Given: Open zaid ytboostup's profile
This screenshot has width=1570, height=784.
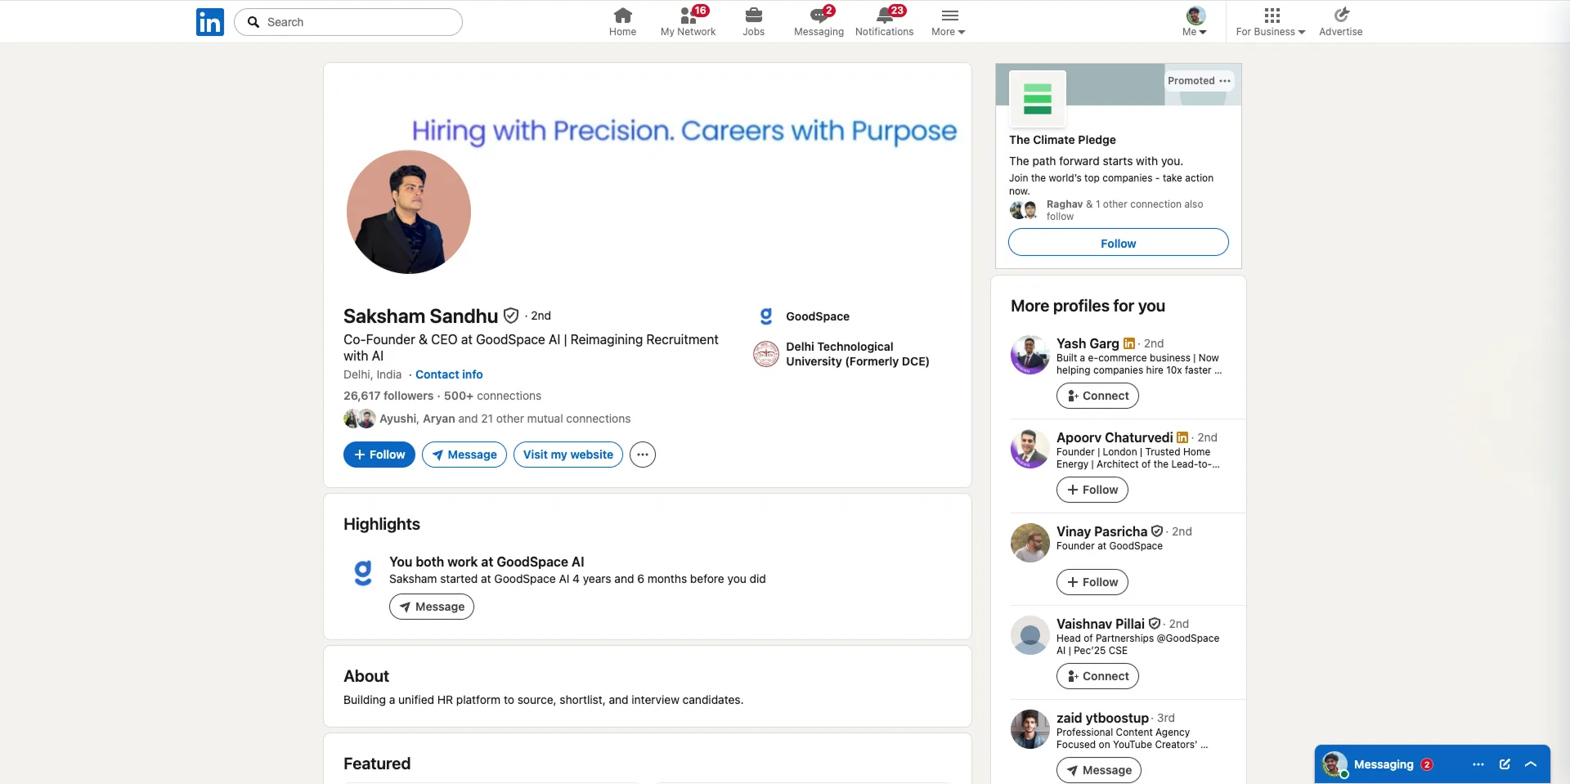Looking at the screenshot, I should tap(1102, 718).
